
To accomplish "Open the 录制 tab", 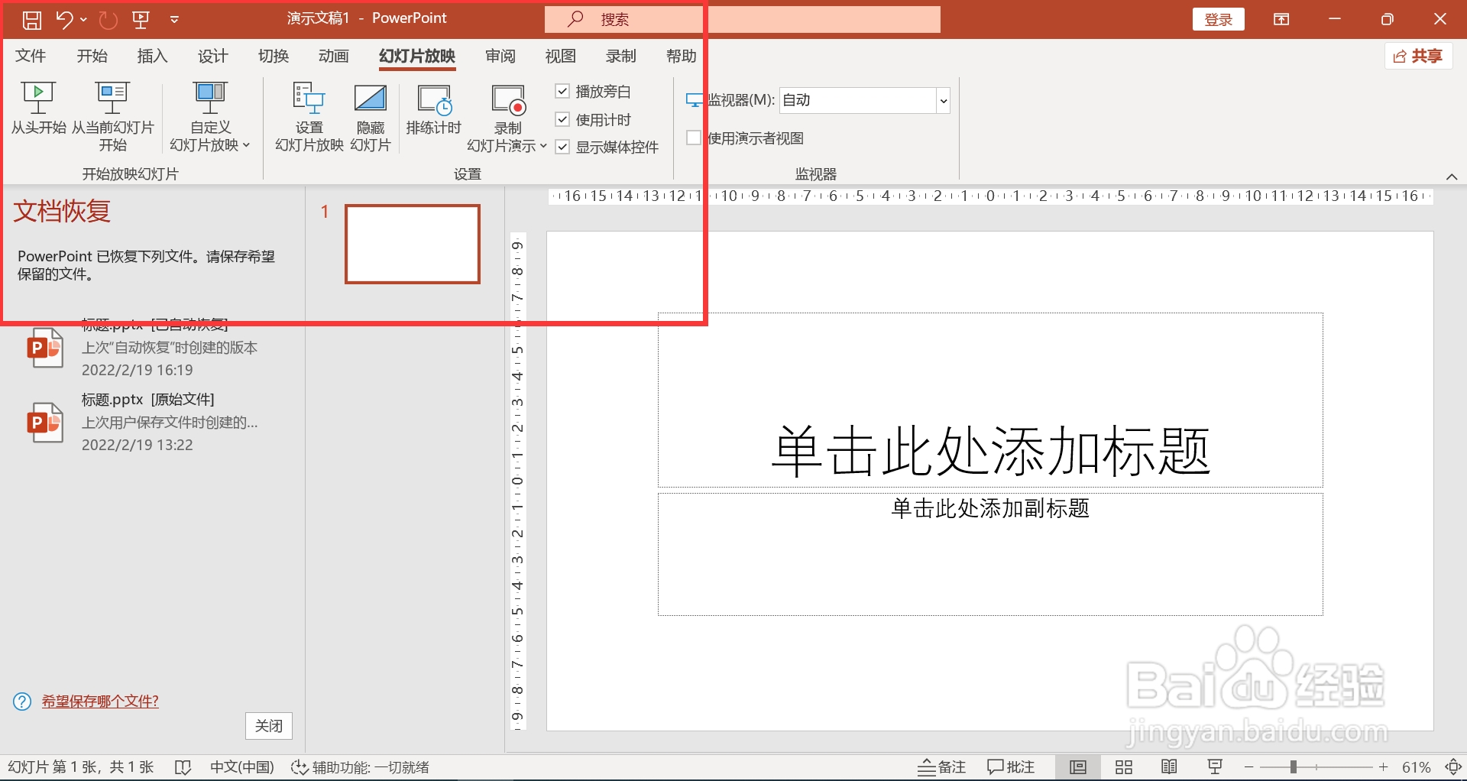I will (621, 56).
